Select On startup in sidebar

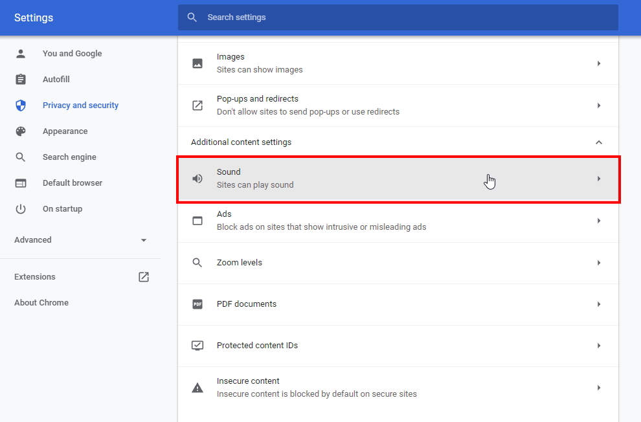62,209
